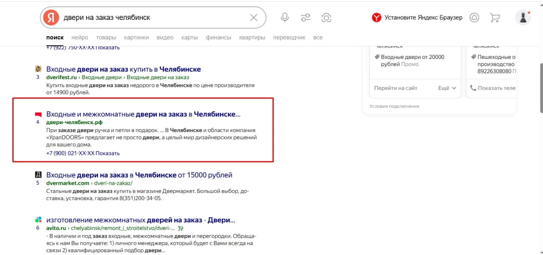Screen dimensions: 543x255
Task: Switch to the картинки tab
Action: [136, 37]
